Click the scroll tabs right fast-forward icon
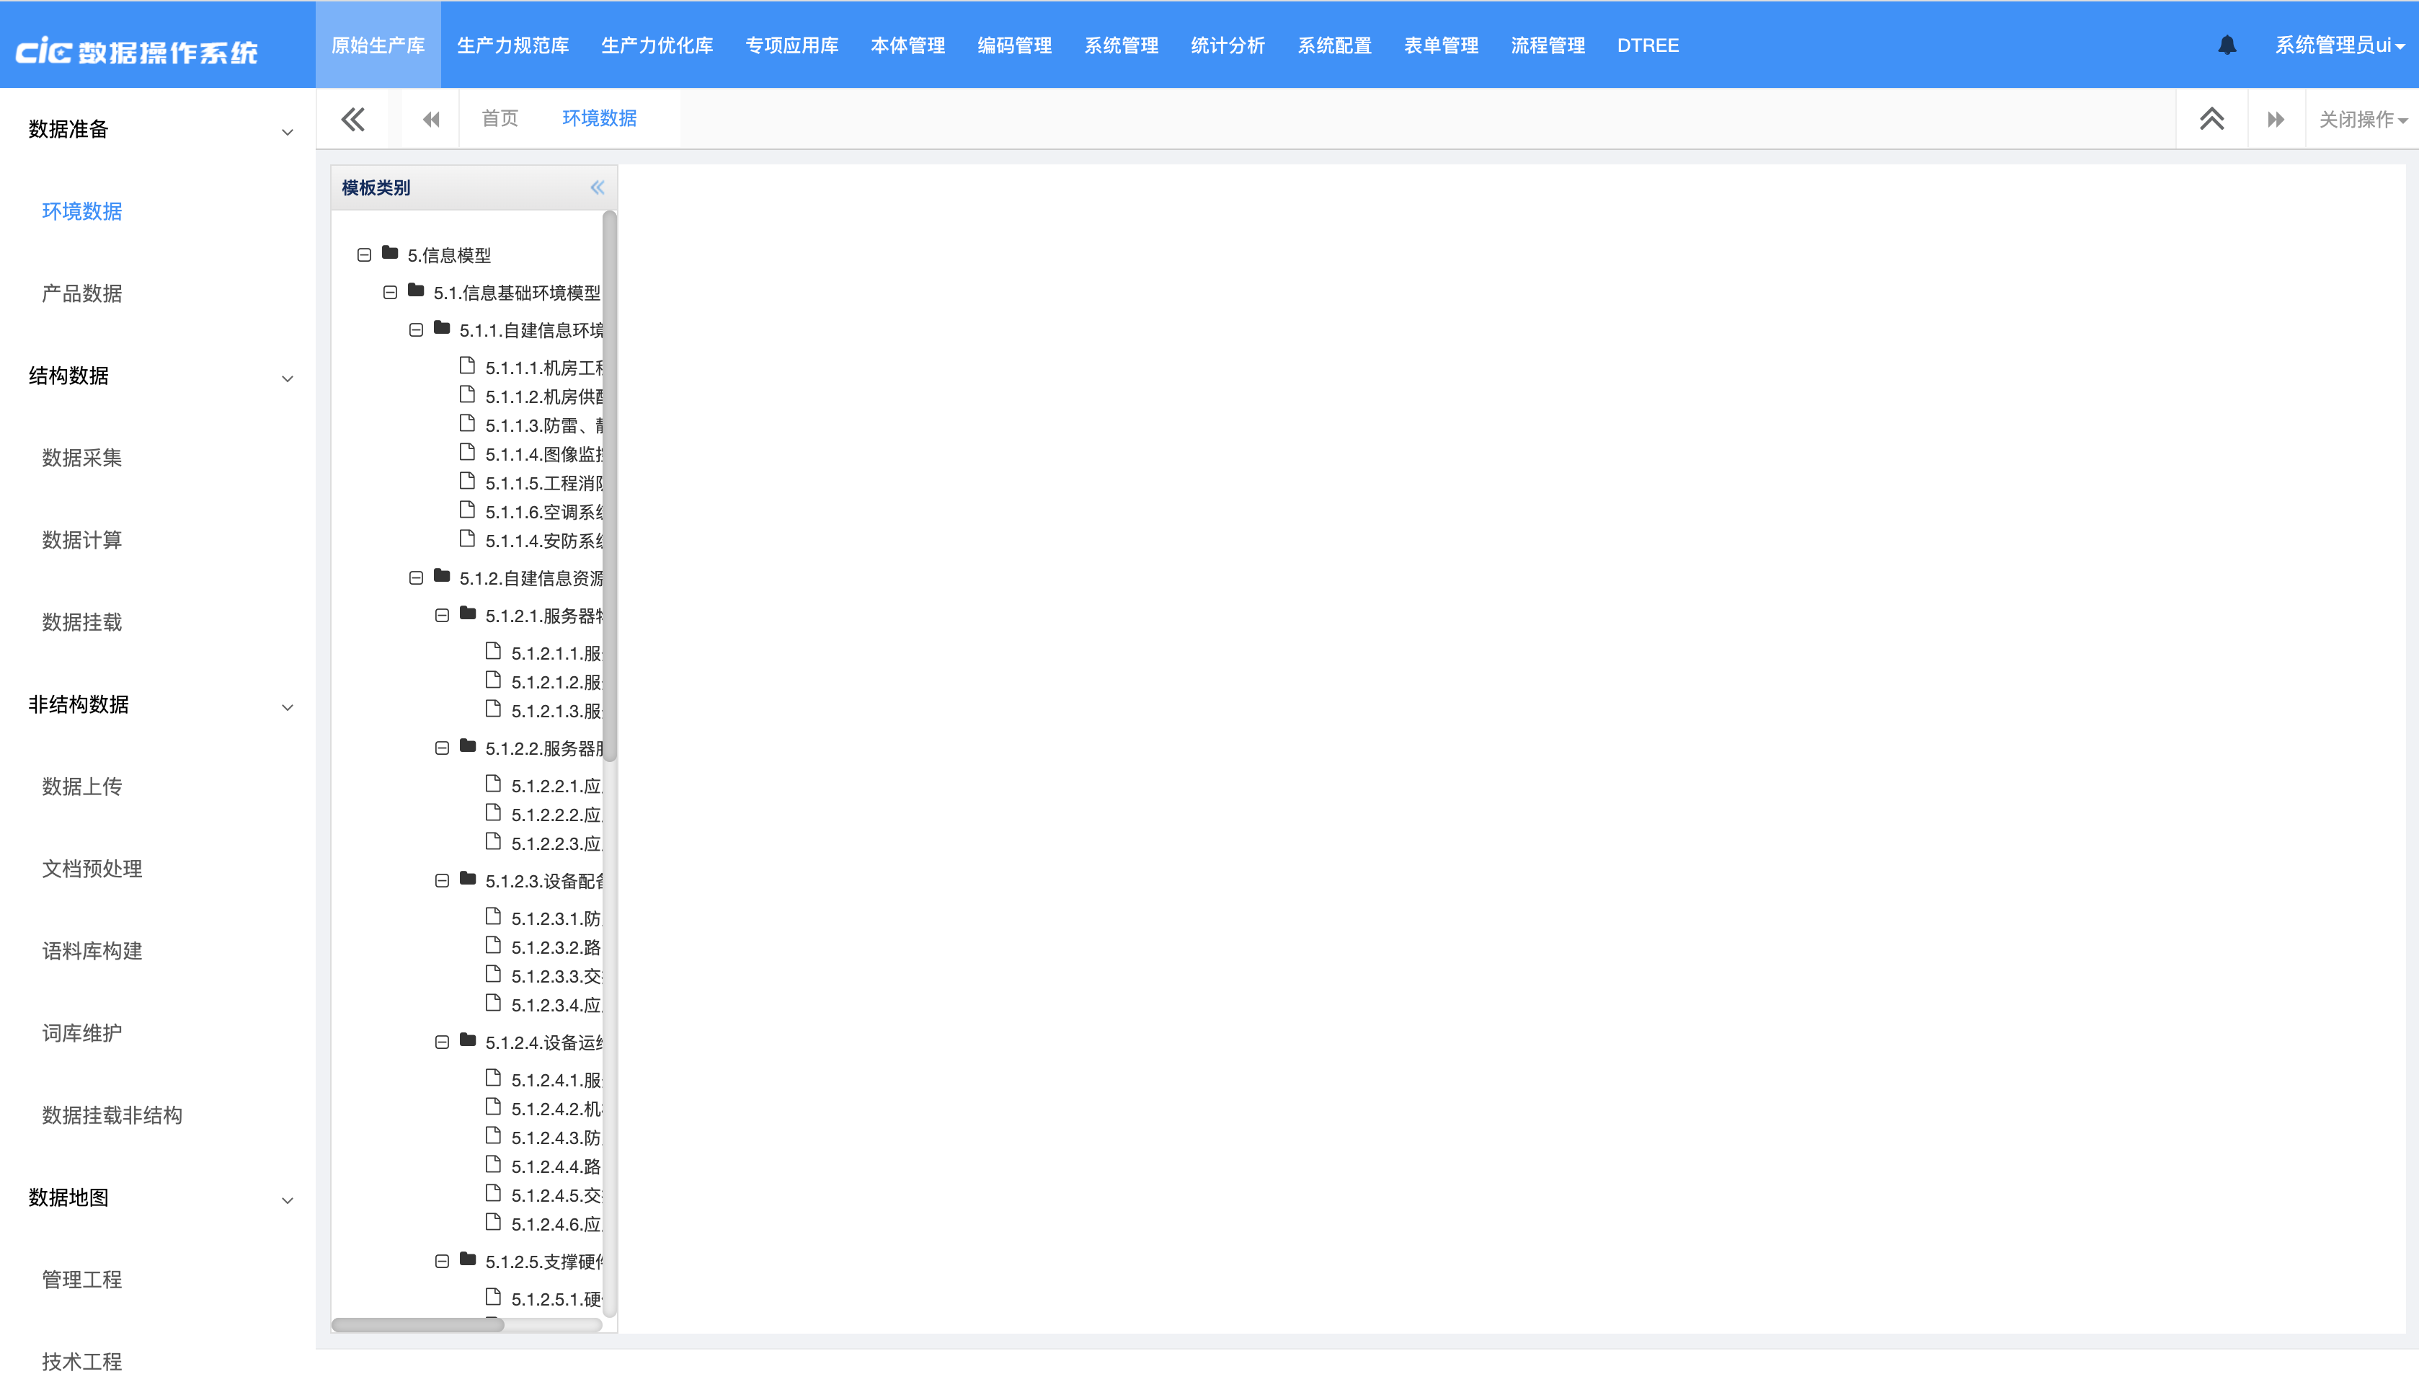 point(2275,119)
